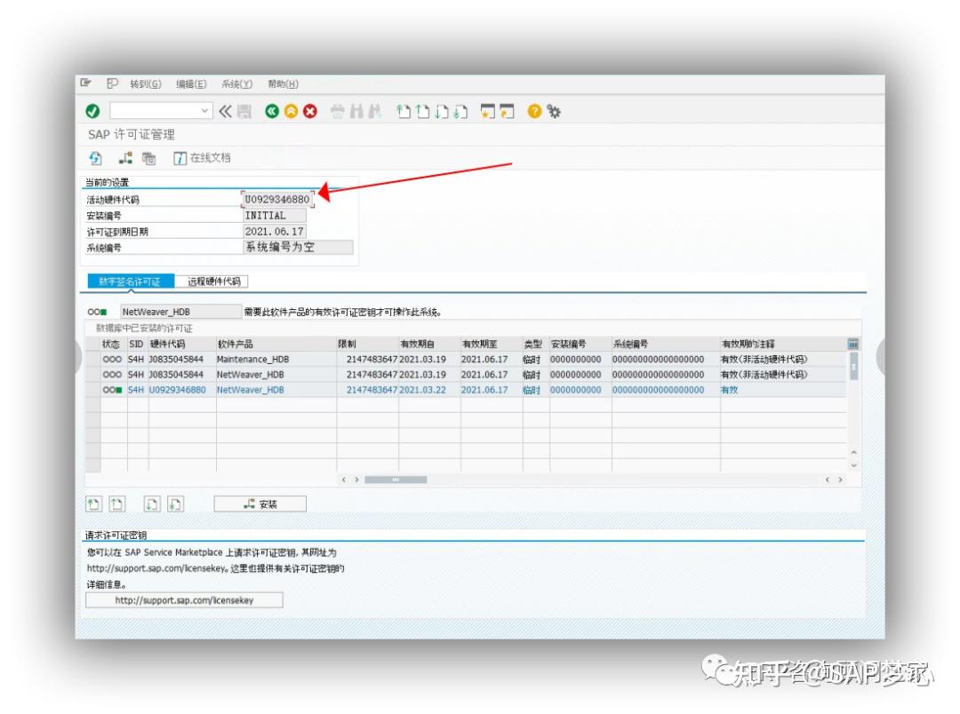This screenshot has width=960, height=714.
Task: Refresh license data with the refresh icon
Action: (95, 158)
